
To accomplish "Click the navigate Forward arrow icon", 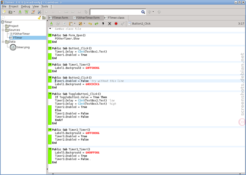I will point(159,12).
